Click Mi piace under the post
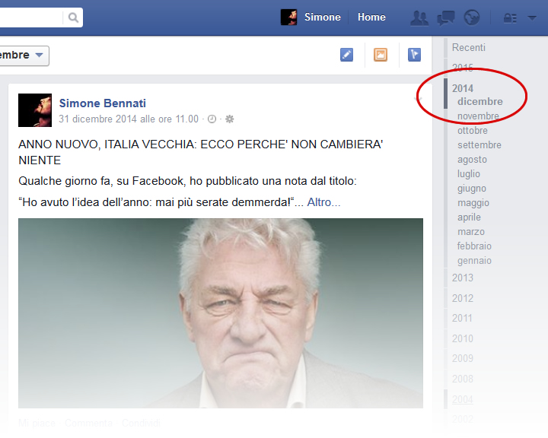This screenshot has height=438, width=548. [x=37, y=424]
